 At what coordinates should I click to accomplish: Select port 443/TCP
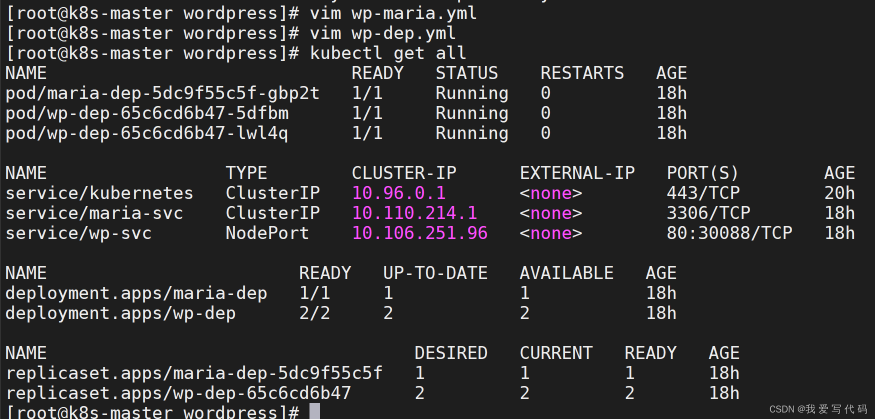tap(703, 193)
